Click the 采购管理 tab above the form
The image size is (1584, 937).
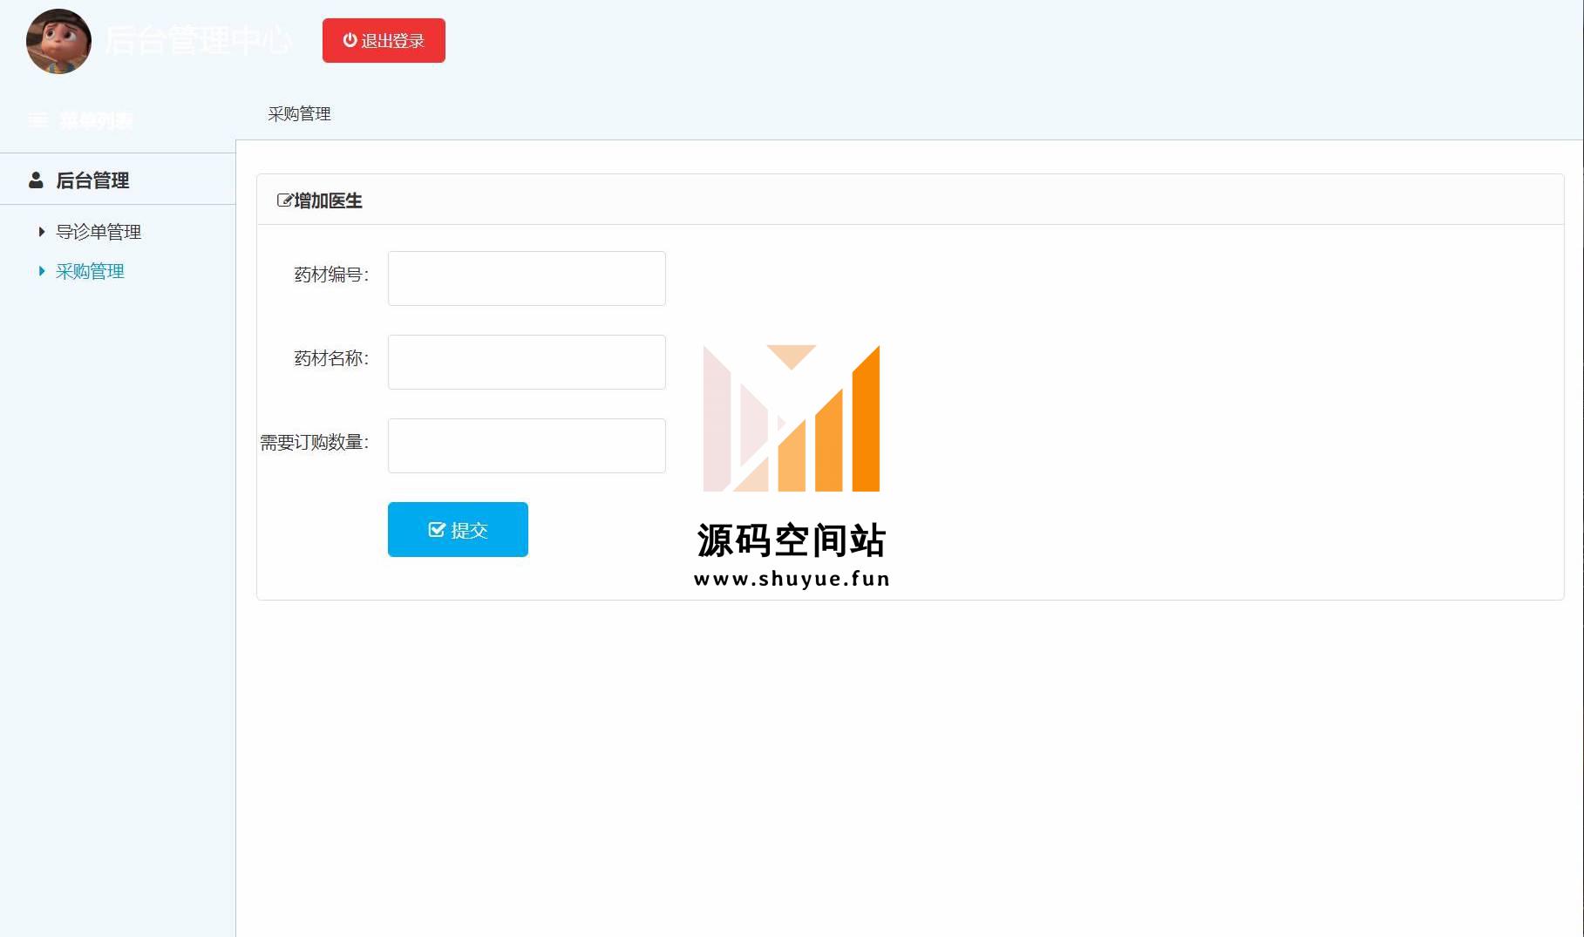299,114
